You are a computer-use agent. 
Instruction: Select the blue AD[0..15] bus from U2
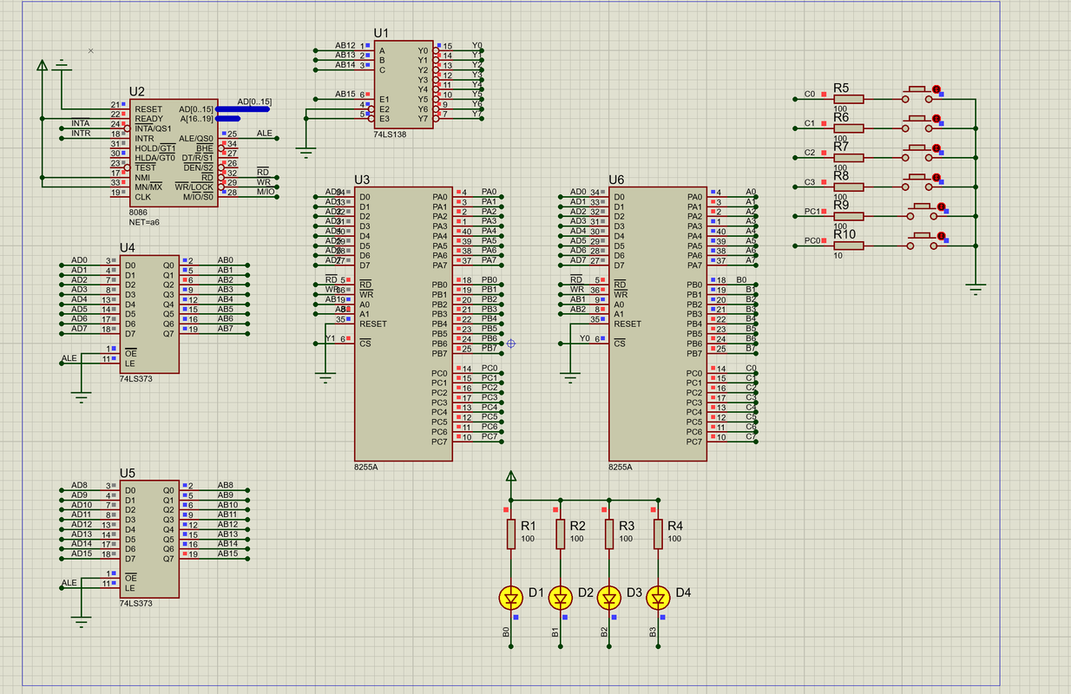242,109
